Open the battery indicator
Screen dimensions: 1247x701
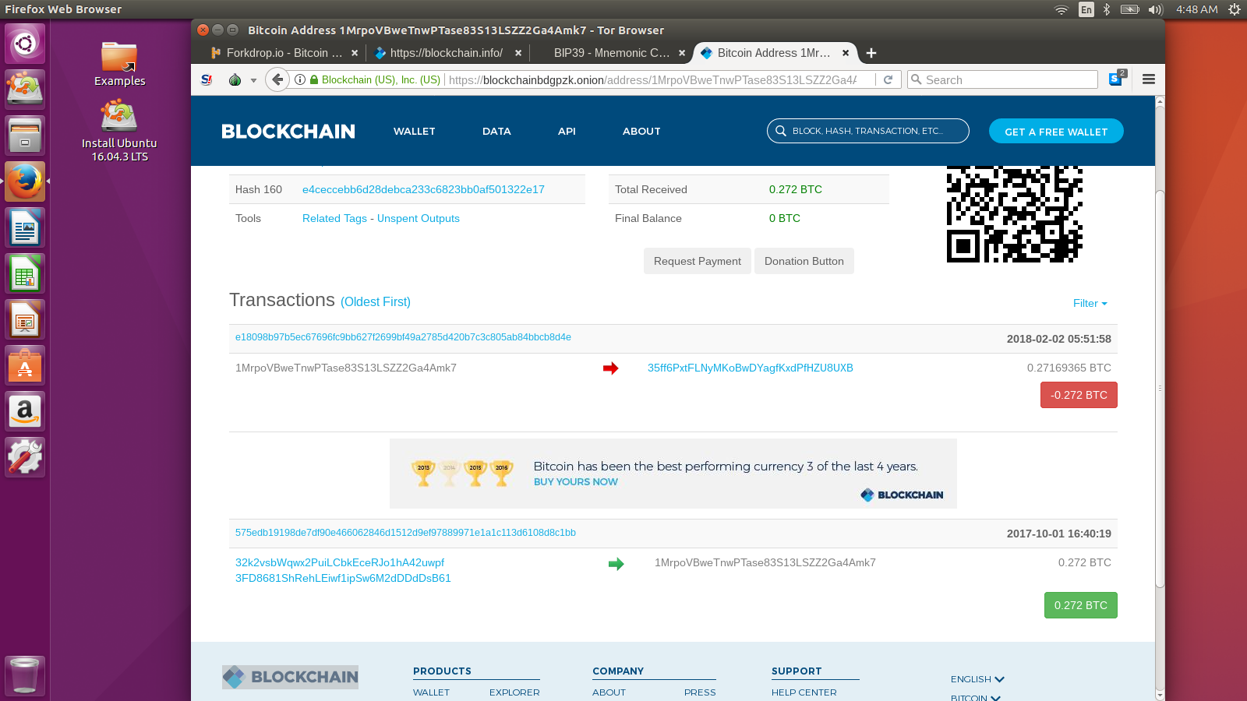tap(1130, 9)
